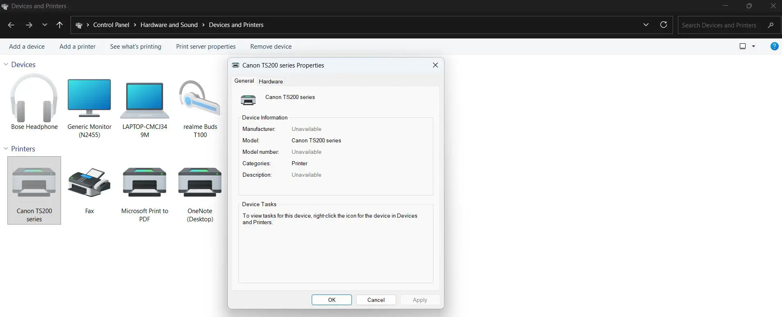Select the OneNote (Desktop) printer icon
The width and height of the screenshot is (782, 317).
tap(199, 183)
